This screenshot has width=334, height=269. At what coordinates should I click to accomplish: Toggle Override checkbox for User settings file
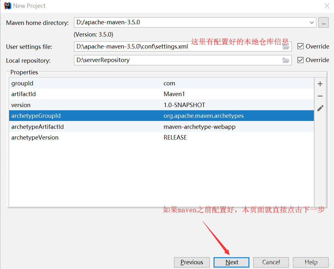click(300, 46)
